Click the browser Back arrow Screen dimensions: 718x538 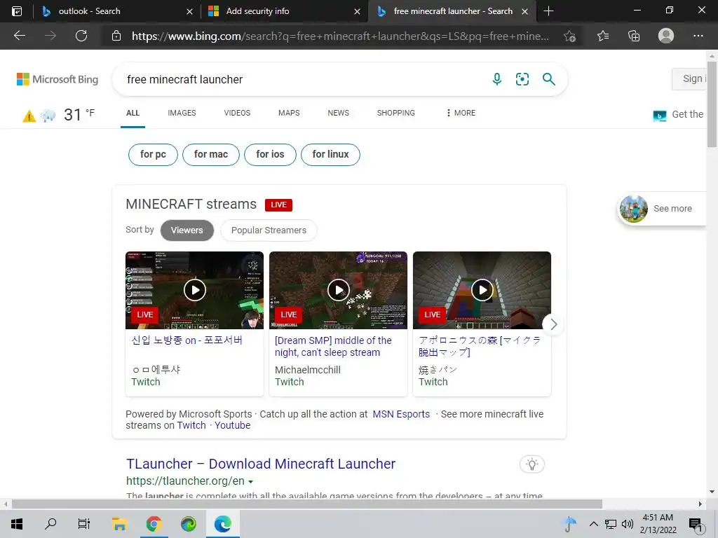(x=19, y=36)
